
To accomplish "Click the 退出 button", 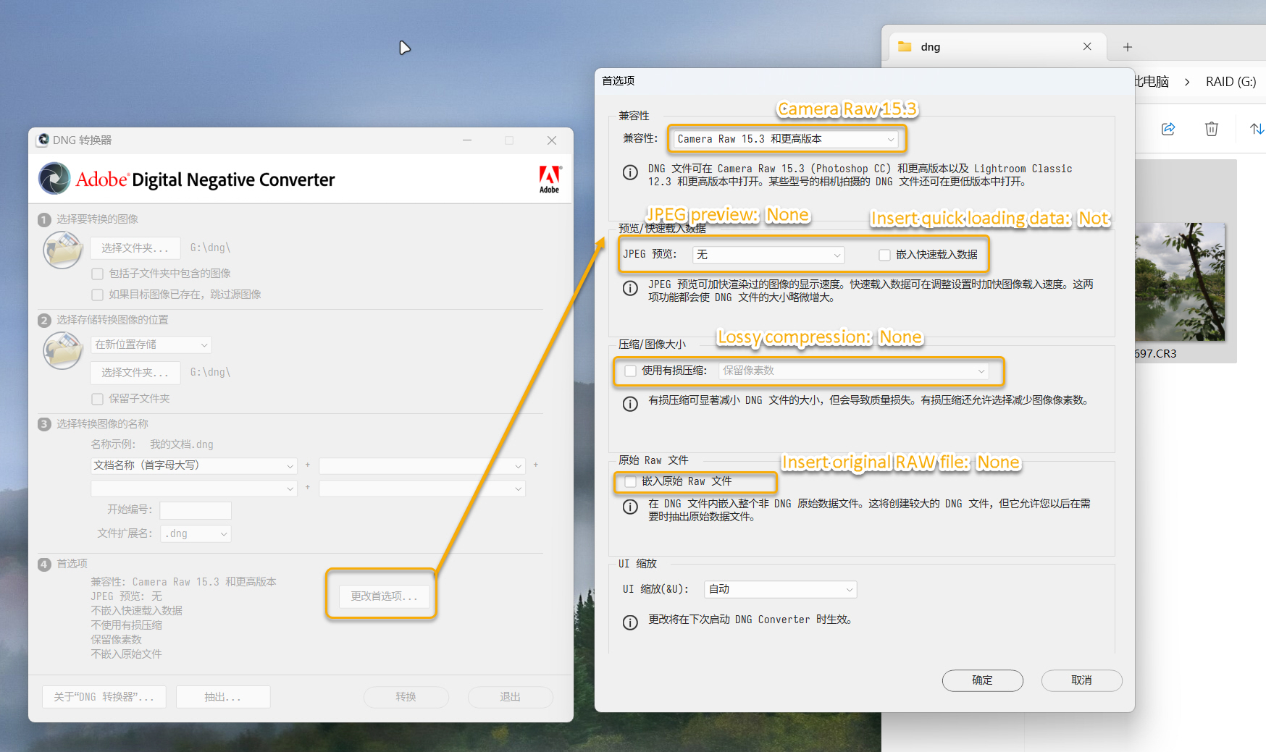I will [x=510, y=697].
